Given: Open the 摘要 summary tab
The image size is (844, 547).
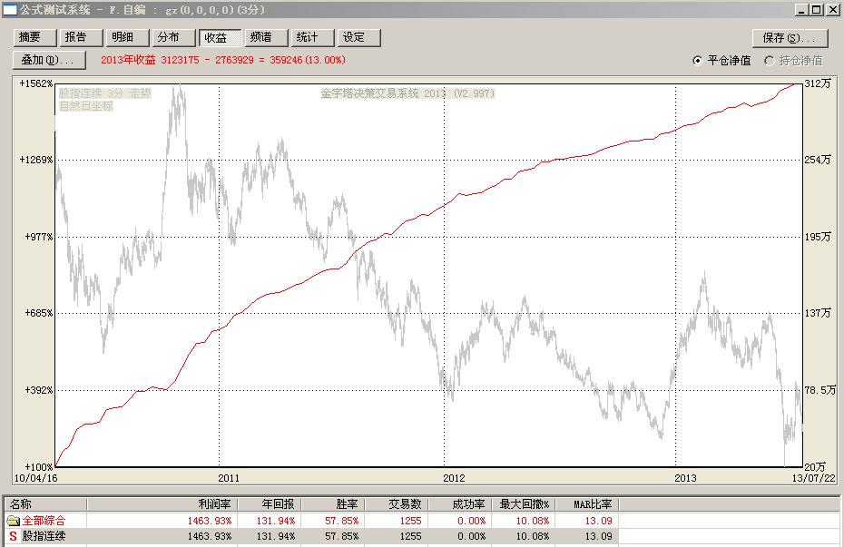Looking at the screenshot, I should click(x=34, y=37).
